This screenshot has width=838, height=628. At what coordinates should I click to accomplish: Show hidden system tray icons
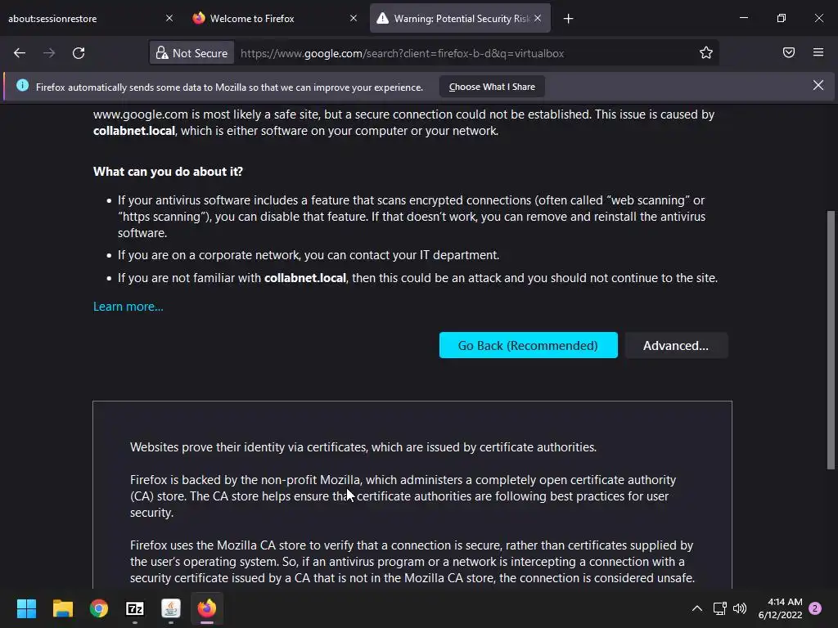pos(697,608)
